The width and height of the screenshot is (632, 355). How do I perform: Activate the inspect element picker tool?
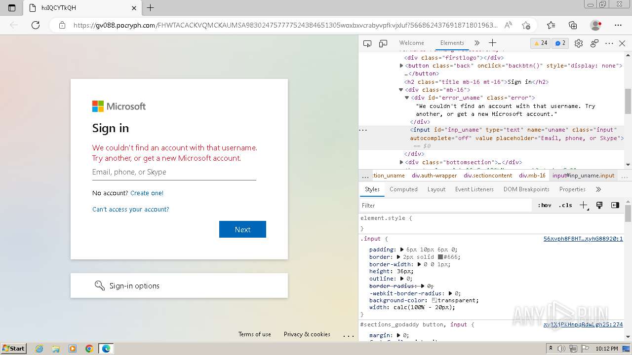367,43
